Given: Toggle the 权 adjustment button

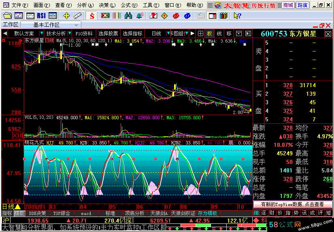Looking at the screenshot, I should pos(209,34).
